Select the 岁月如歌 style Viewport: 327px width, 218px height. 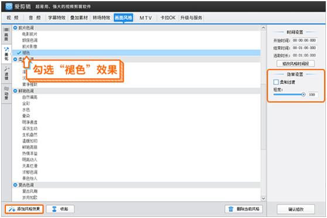30,197
